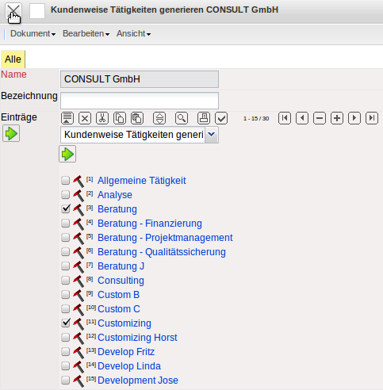
Task: Click the select-all checkmark toolbar icon
Action: (x=221, y=118)
